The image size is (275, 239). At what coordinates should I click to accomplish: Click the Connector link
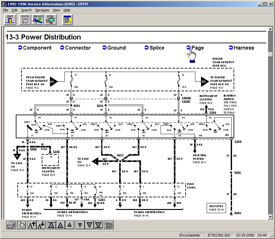click(78, 48)
